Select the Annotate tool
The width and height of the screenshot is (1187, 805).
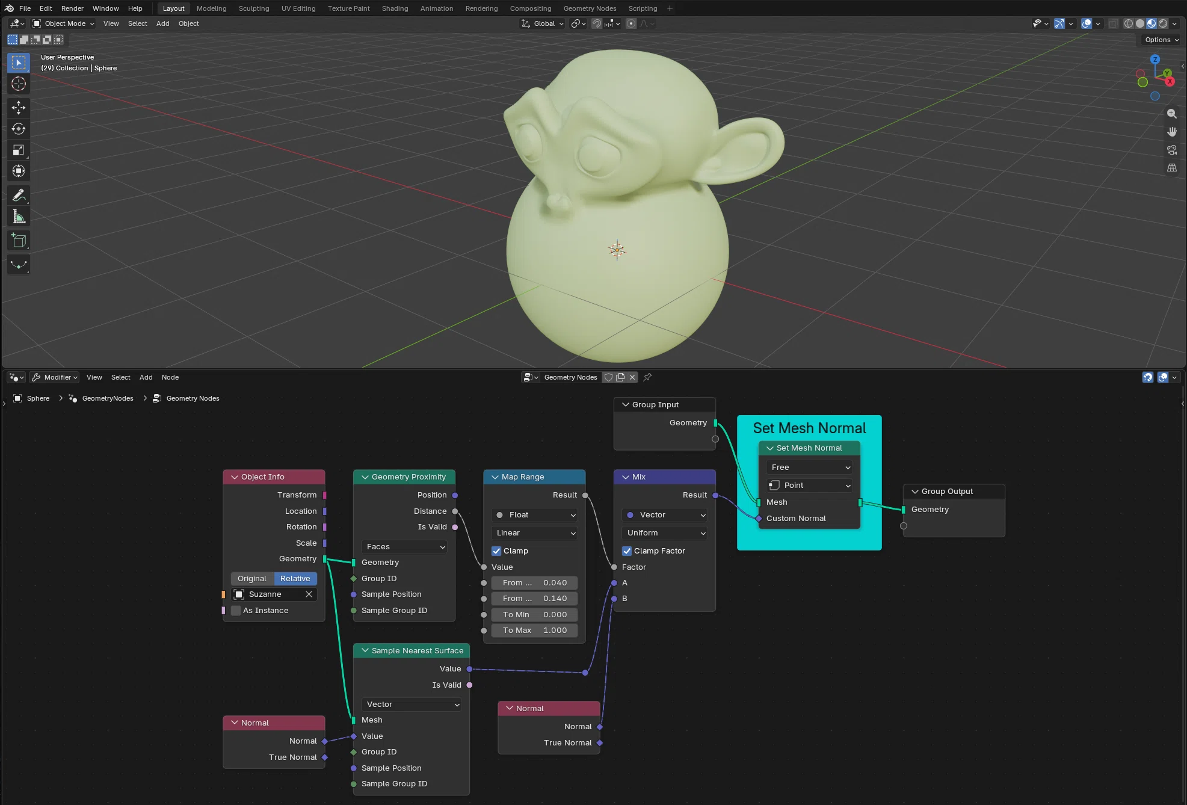19,195
